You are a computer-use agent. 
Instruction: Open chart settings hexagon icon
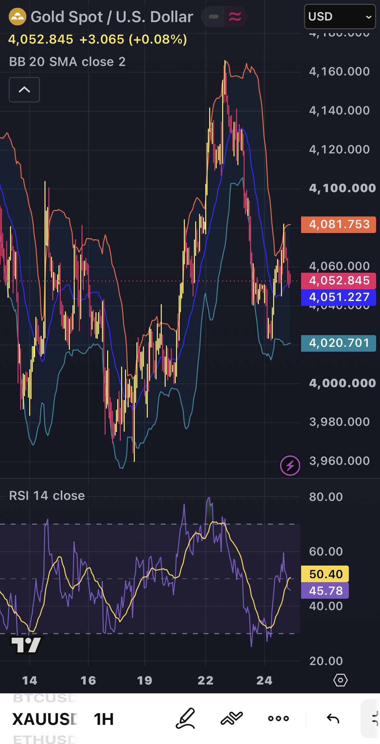[340, 680]
